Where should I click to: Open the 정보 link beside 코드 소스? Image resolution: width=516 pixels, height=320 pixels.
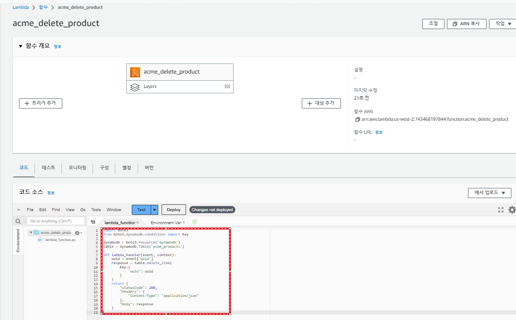tap(51, 193)
